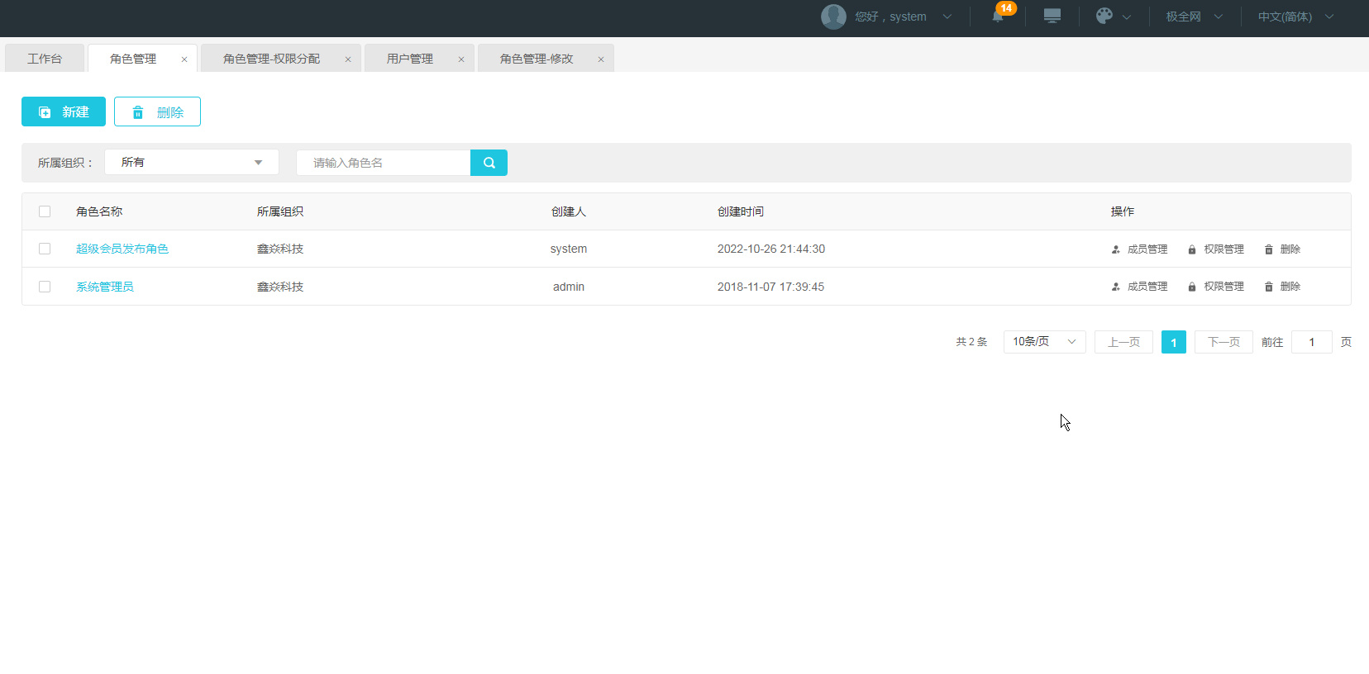
Task: Delete the 超级会员发布角色 row via 删除
Action: point(1282,249)
